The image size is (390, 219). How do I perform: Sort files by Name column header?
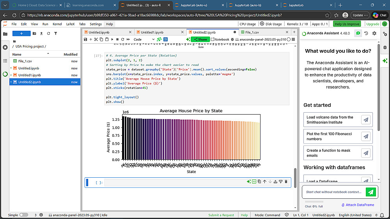point(17,55)
